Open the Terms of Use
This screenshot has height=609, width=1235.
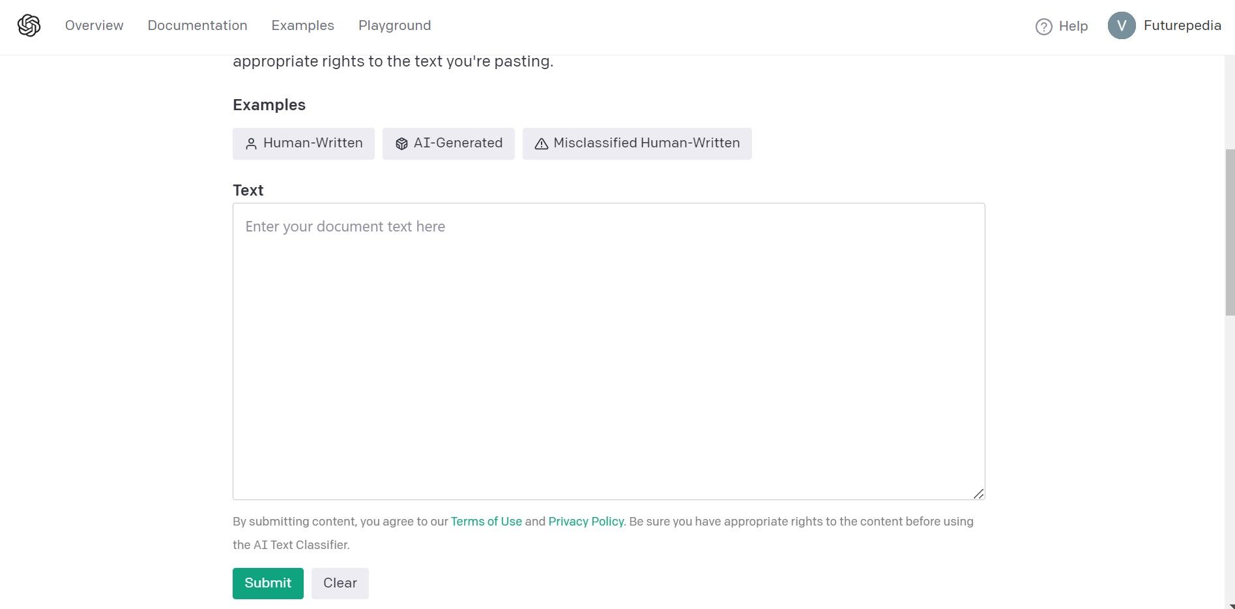tap(486, 521)
